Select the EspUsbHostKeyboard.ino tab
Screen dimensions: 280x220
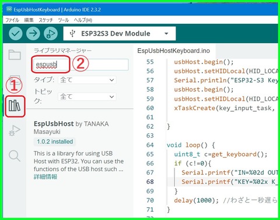point(173,51)
